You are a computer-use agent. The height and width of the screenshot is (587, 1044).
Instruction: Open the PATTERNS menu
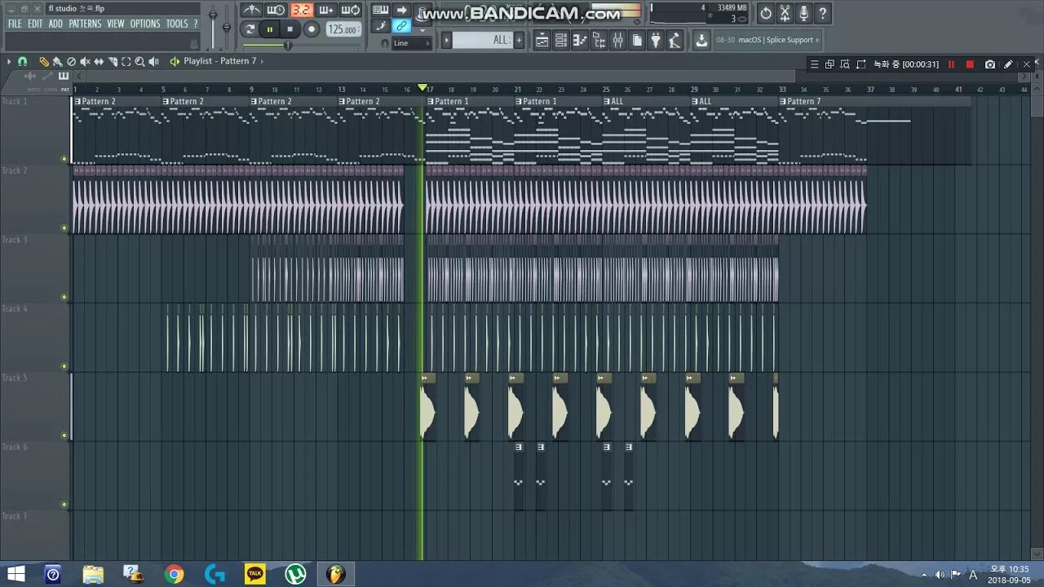pos(85,24)
